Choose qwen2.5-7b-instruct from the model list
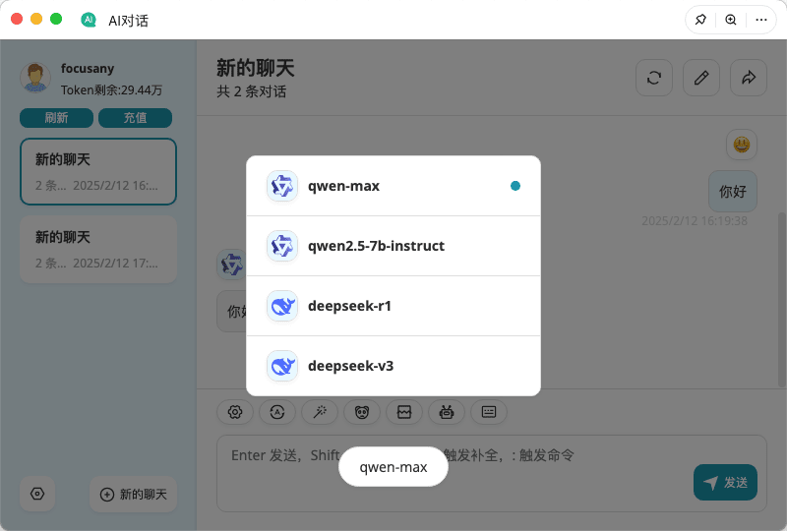The height and width of the screenshot is (531, 787). pyautogui.click(x=393, y=246)
